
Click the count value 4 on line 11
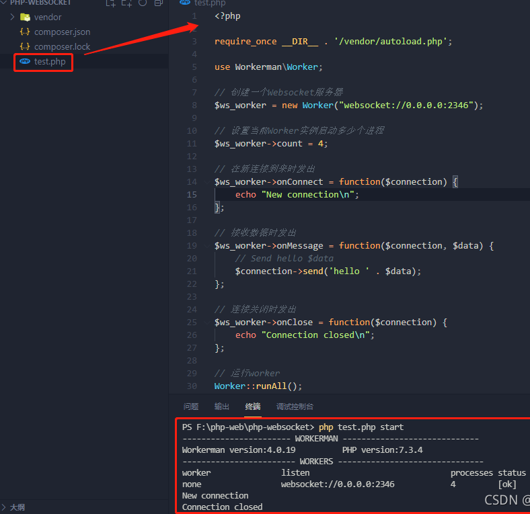[320, 144]
